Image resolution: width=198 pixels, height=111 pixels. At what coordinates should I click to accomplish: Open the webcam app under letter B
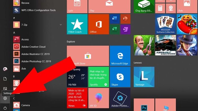(x=16, y=83)
